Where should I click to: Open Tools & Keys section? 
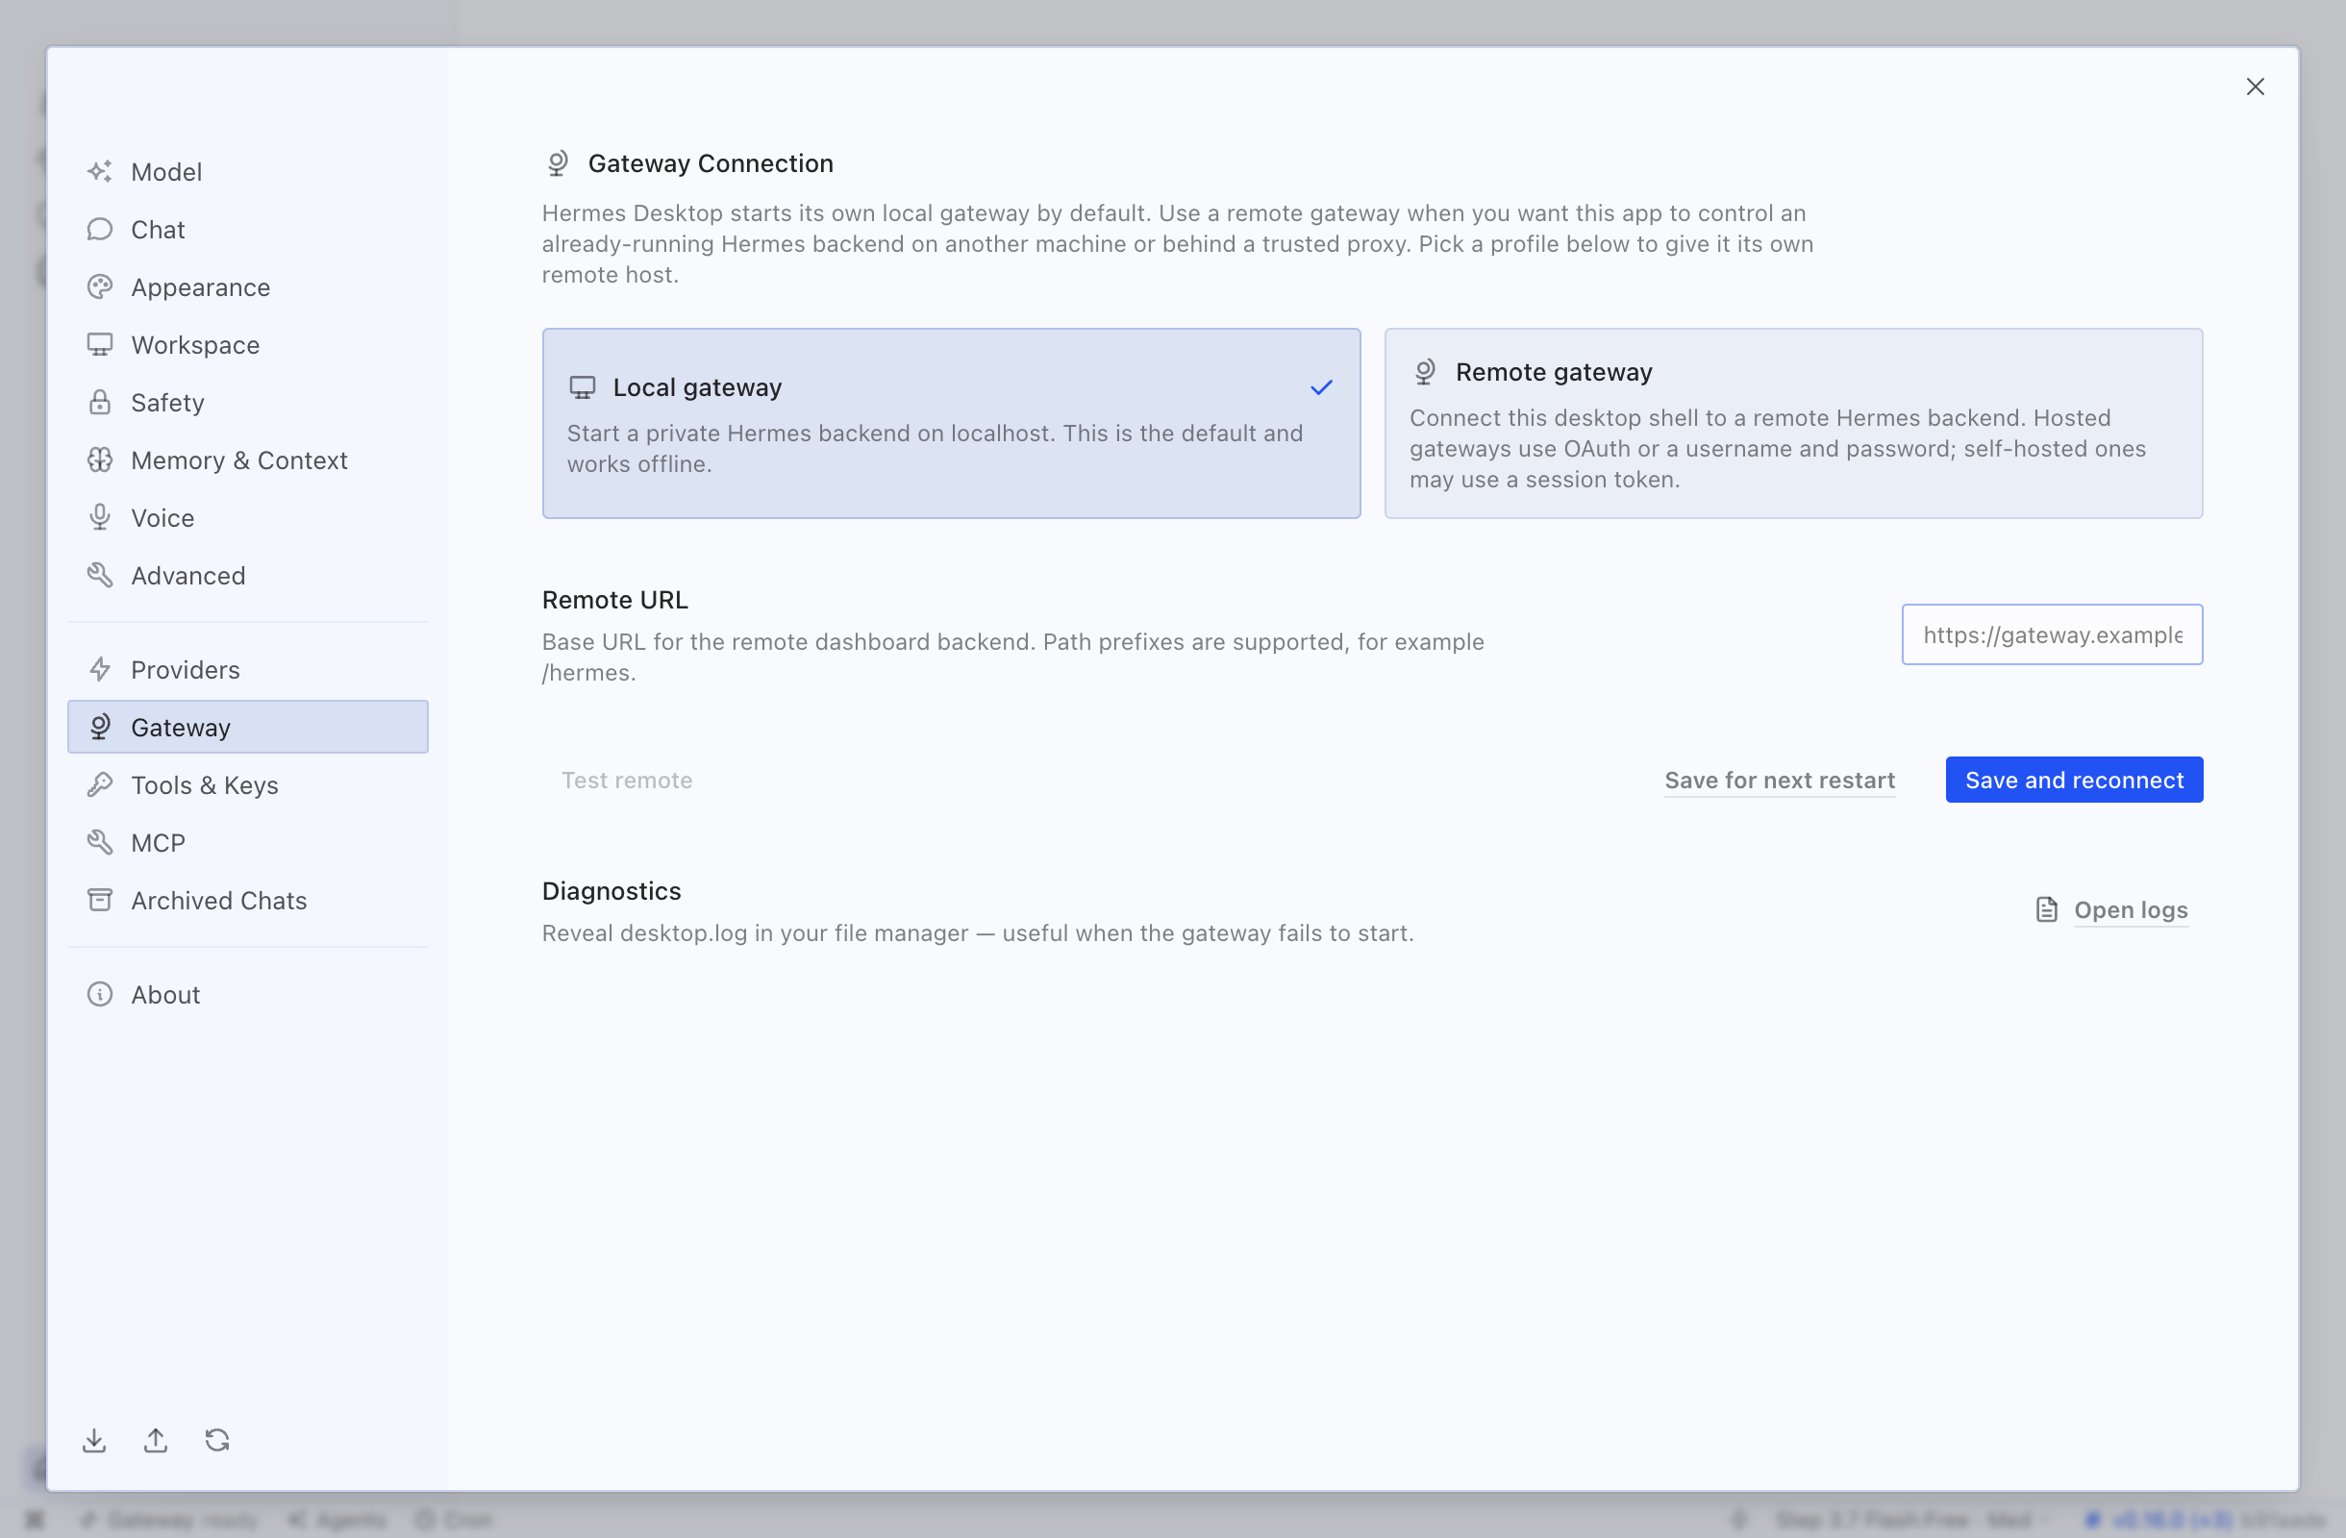click(x=247, y=785)
